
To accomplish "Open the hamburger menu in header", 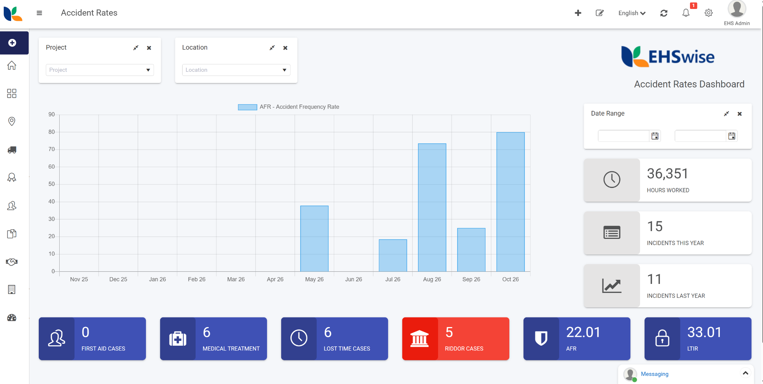I will coord(39,13).
